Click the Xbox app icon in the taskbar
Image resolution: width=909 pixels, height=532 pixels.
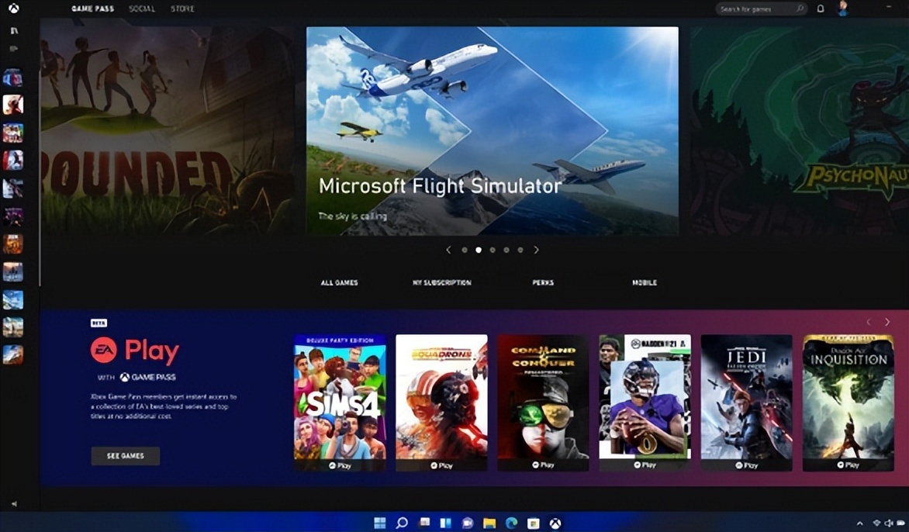(555, 523)
